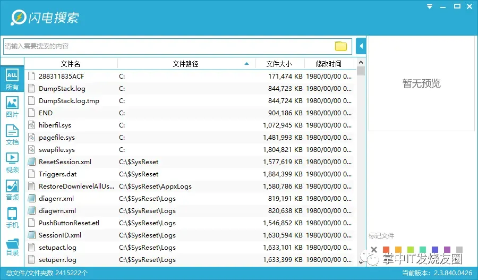The height and width of the screenshot is (280, 478).
Task: Open the 手机 phone category
Action: click(12, 218)
